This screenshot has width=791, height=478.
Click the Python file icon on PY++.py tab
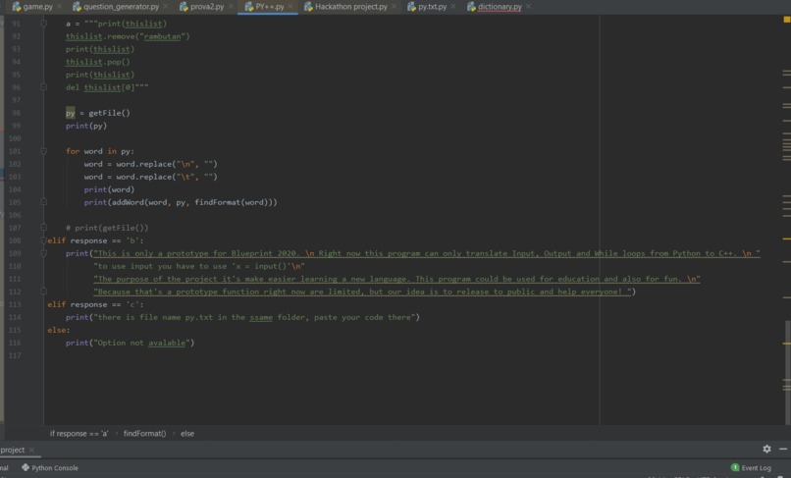click(248, 7)
